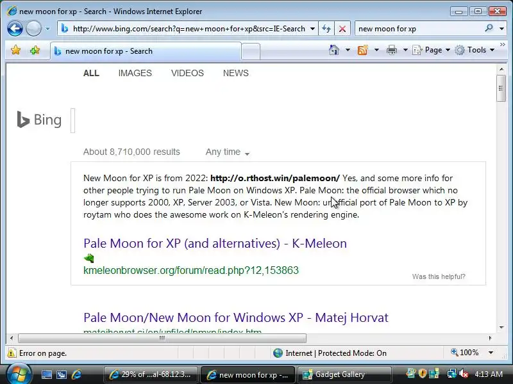Click the address bar URL field
The width and height of the screenshot is (513, 384).
tap(189, 29)
